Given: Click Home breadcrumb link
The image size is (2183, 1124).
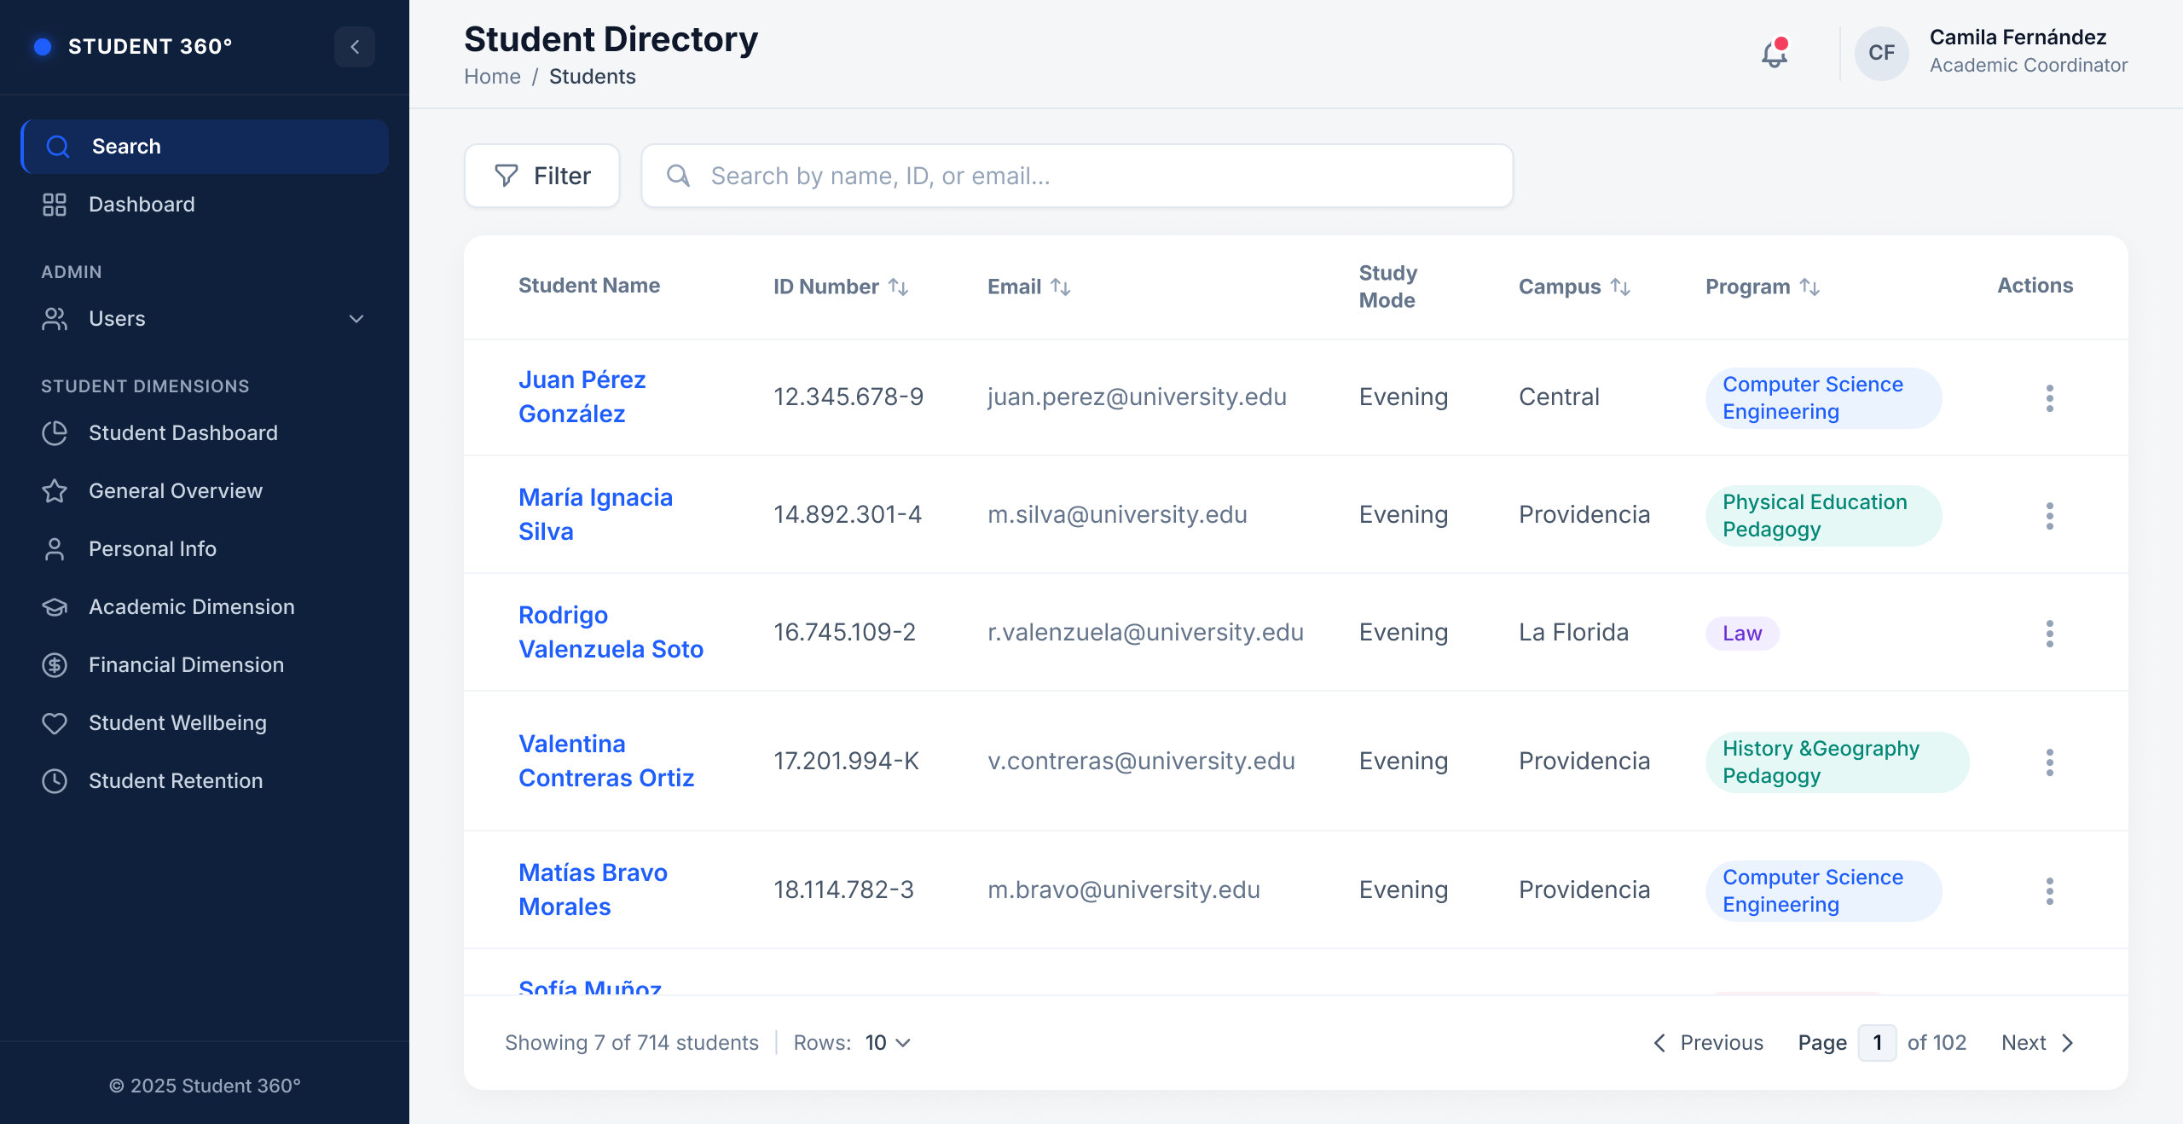Looking at the screenshot, I should point(492,77).
